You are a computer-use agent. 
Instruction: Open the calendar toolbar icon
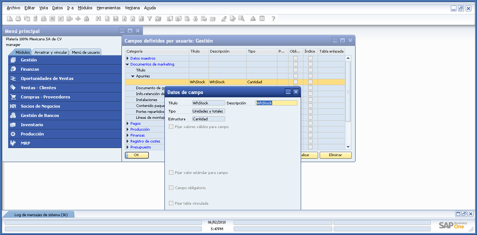(262, 19)
